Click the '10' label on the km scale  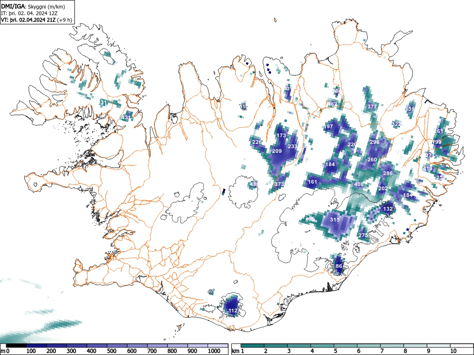(x=453, y=351)
